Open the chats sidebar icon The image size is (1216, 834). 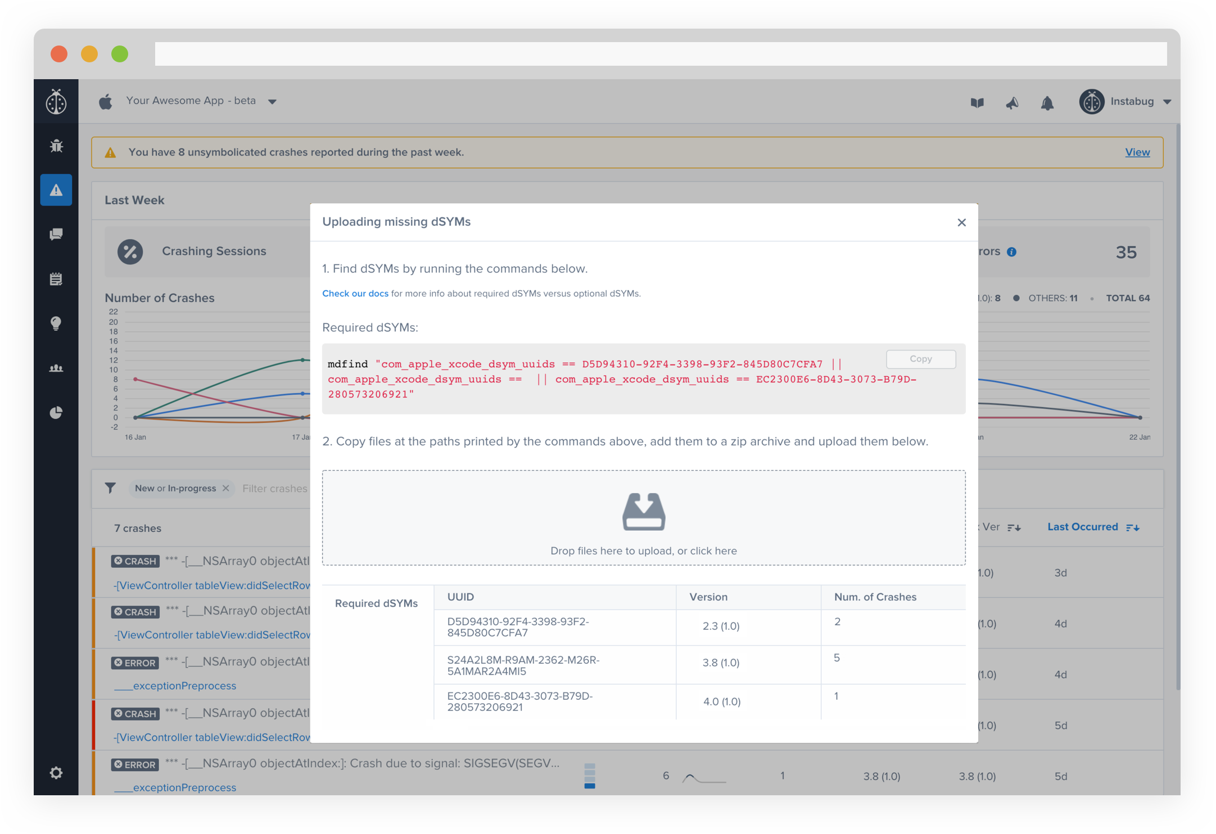(x=56, y=234)
